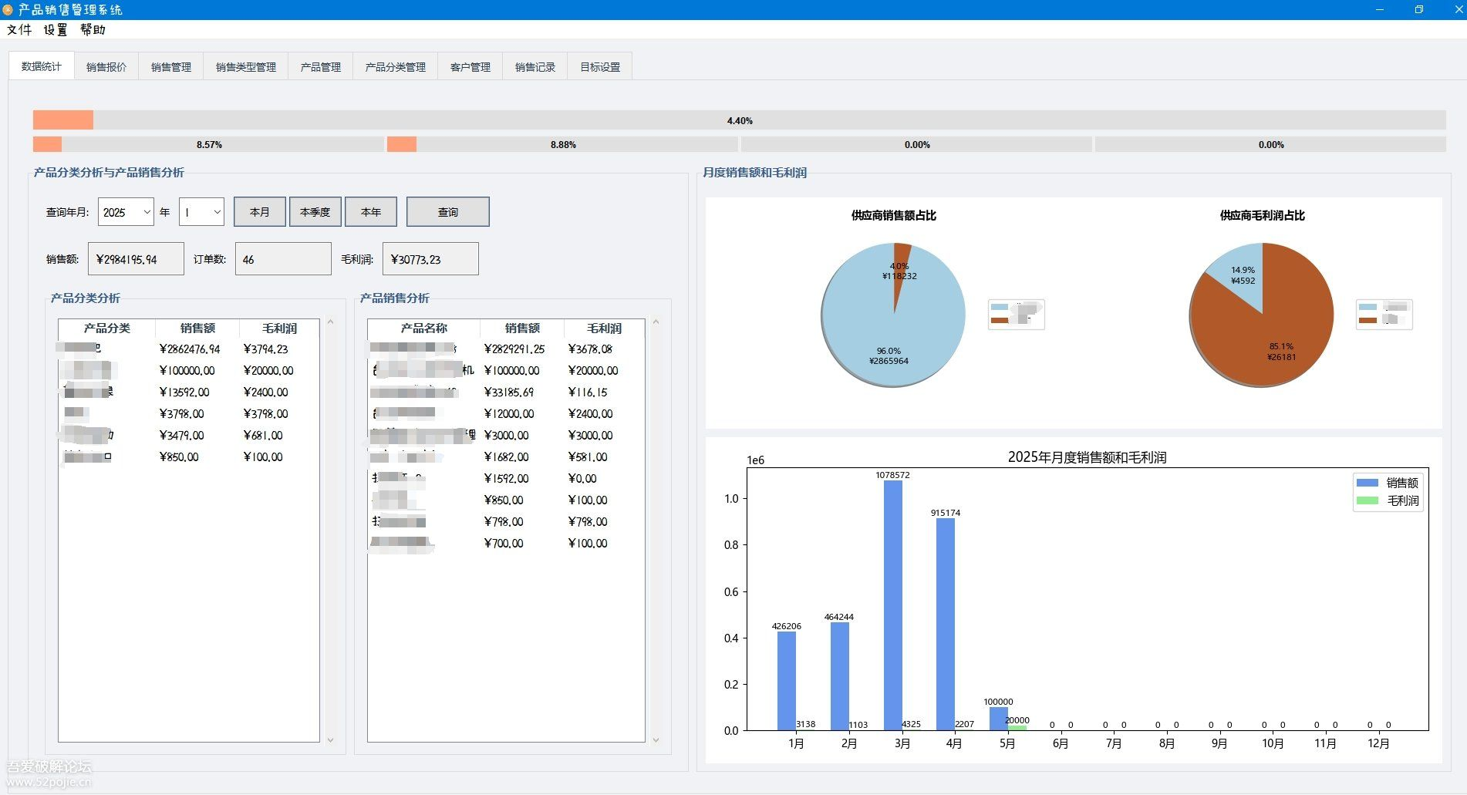
Task: Open the 产品管理 tab
Action: (x=321, y=67)
